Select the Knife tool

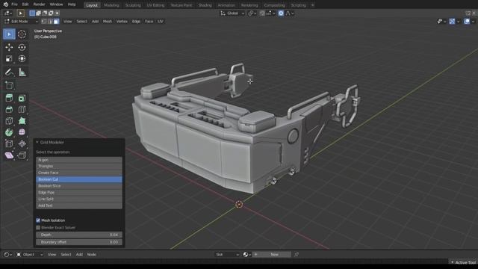[9, 121]
